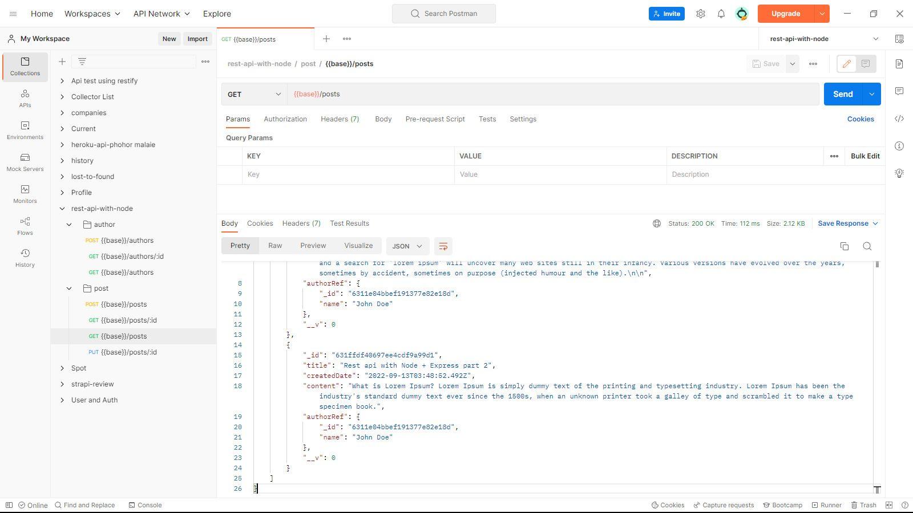Switch to Authorization tab

click(285, 119)
